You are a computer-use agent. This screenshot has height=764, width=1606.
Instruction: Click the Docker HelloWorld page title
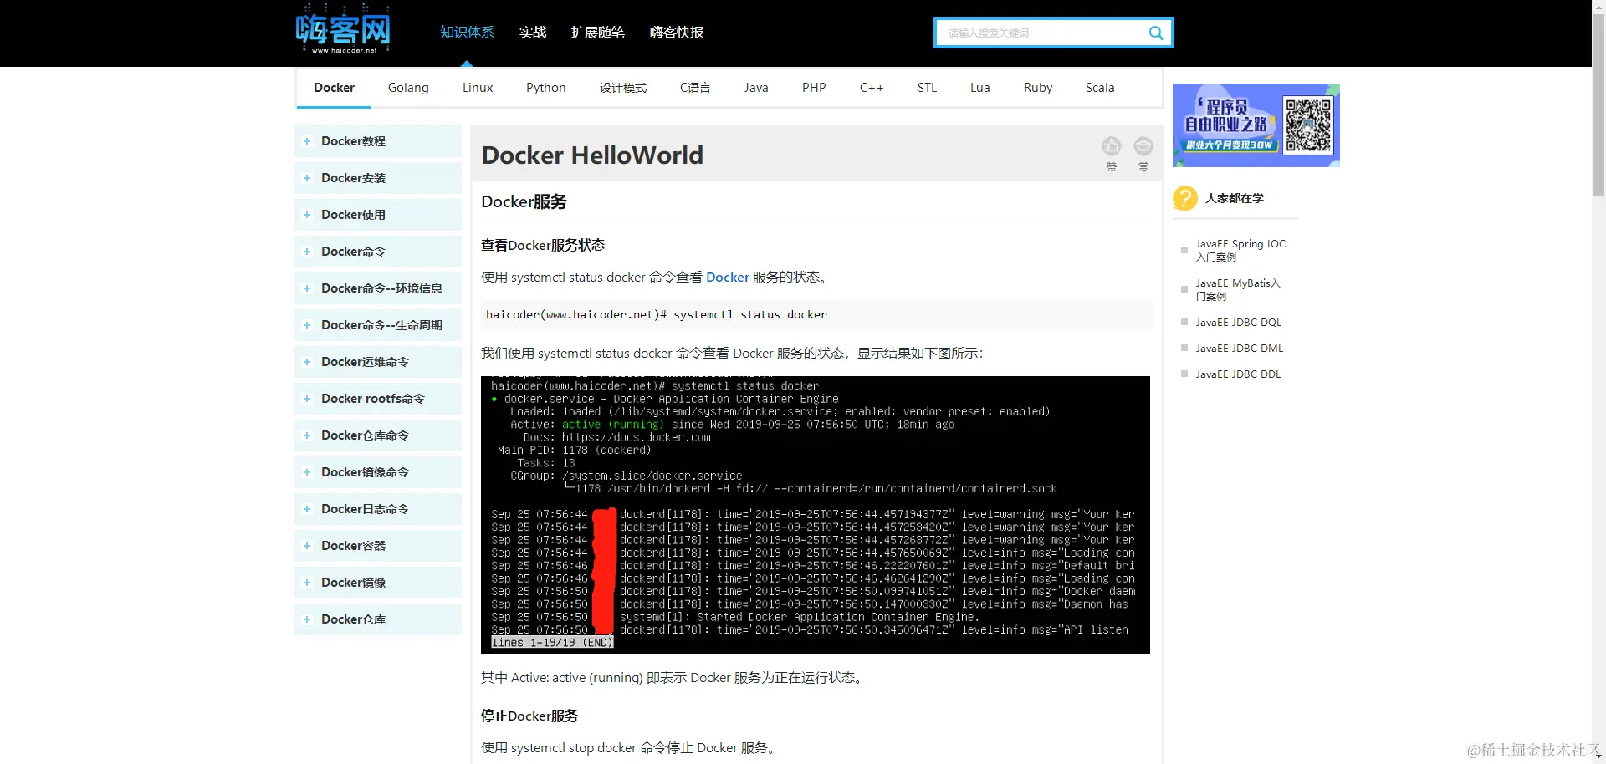point(592,155)
